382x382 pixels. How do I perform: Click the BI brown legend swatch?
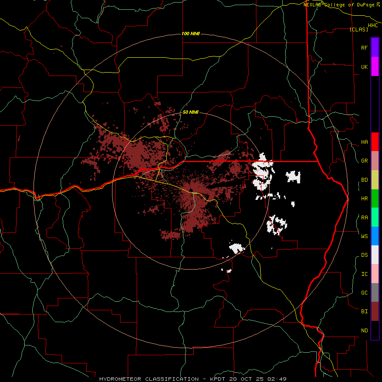coord(375,312)
